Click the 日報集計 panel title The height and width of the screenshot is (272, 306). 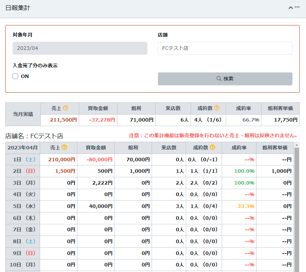click(x=18, y=8)
